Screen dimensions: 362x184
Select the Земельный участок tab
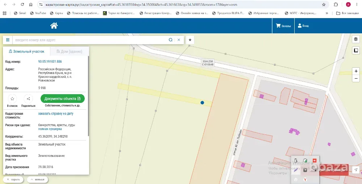pyautogui.click(x=26, y=51)
